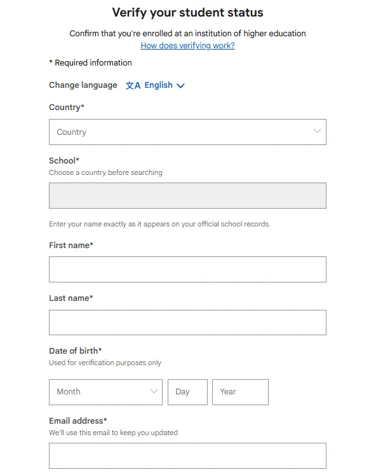Image resolution: width=369 pixels, height=472 pixels.
Task: Click the Date of birth label
Action: click(76, 351)
